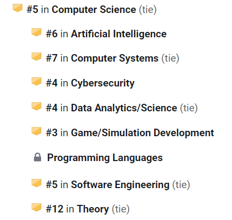The image size is (232, 220).
Task: Click the badge icon beside Computer Science
Action: [x=17, y=8]
